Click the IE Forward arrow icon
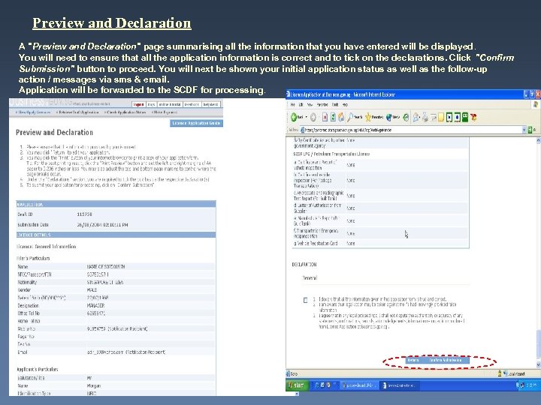541x405 pixels. coord(313,118)
